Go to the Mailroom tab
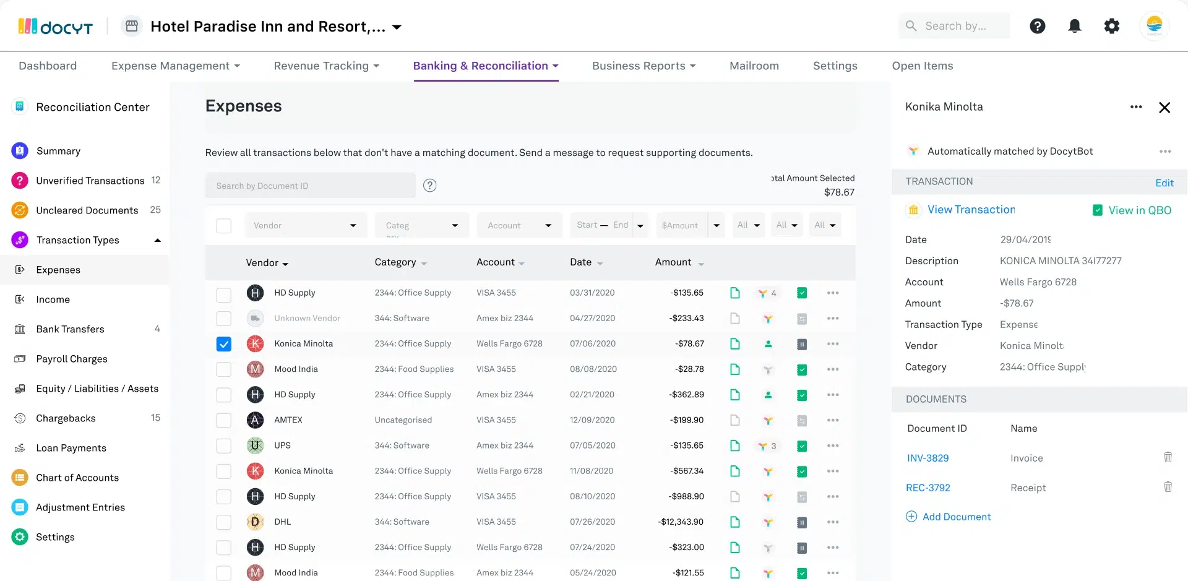The width and height of the screenshot is (1188, 581). coord(754,66)
